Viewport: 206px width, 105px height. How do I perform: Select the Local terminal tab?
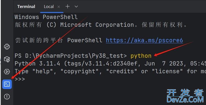point(49,6)
